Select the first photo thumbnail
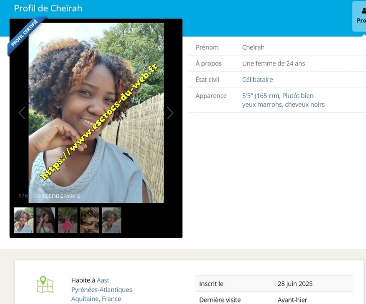366x304 pixels. pos(24,220)
